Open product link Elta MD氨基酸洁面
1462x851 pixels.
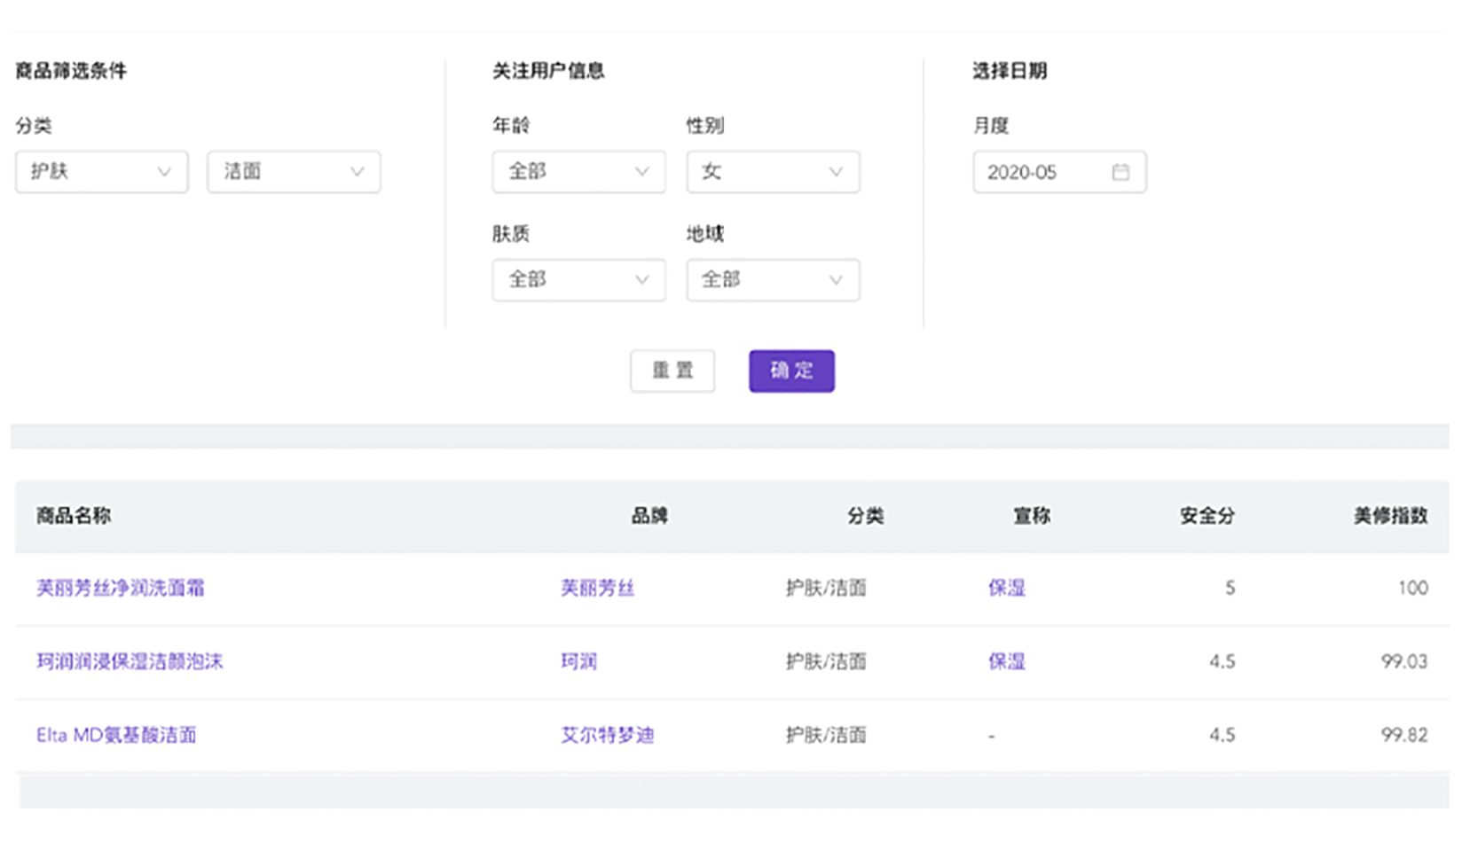[116, 735]
